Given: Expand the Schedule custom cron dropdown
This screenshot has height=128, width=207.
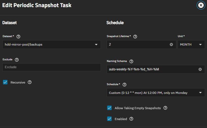Looking at the screenshot, I should [x=156, y=93].
